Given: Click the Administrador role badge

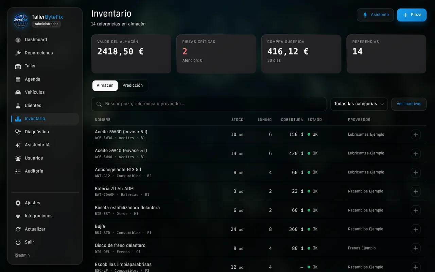Looking at the screenshot, I should [x=46, y=24].
